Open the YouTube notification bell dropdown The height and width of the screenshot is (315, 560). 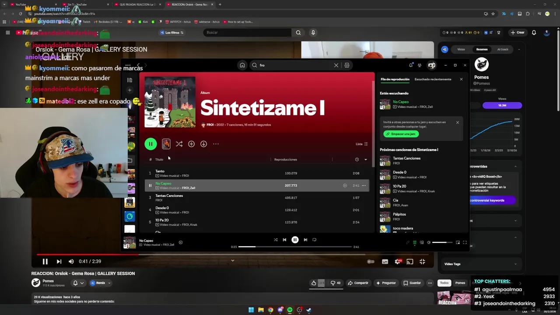click(x=78, y=283)
